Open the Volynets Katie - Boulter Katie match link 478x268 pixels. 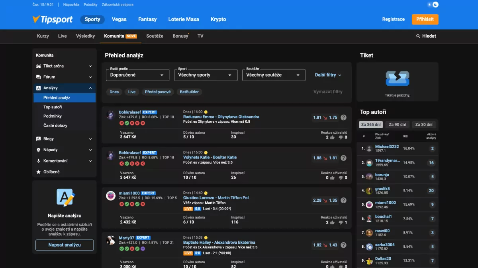click(210, 158)
